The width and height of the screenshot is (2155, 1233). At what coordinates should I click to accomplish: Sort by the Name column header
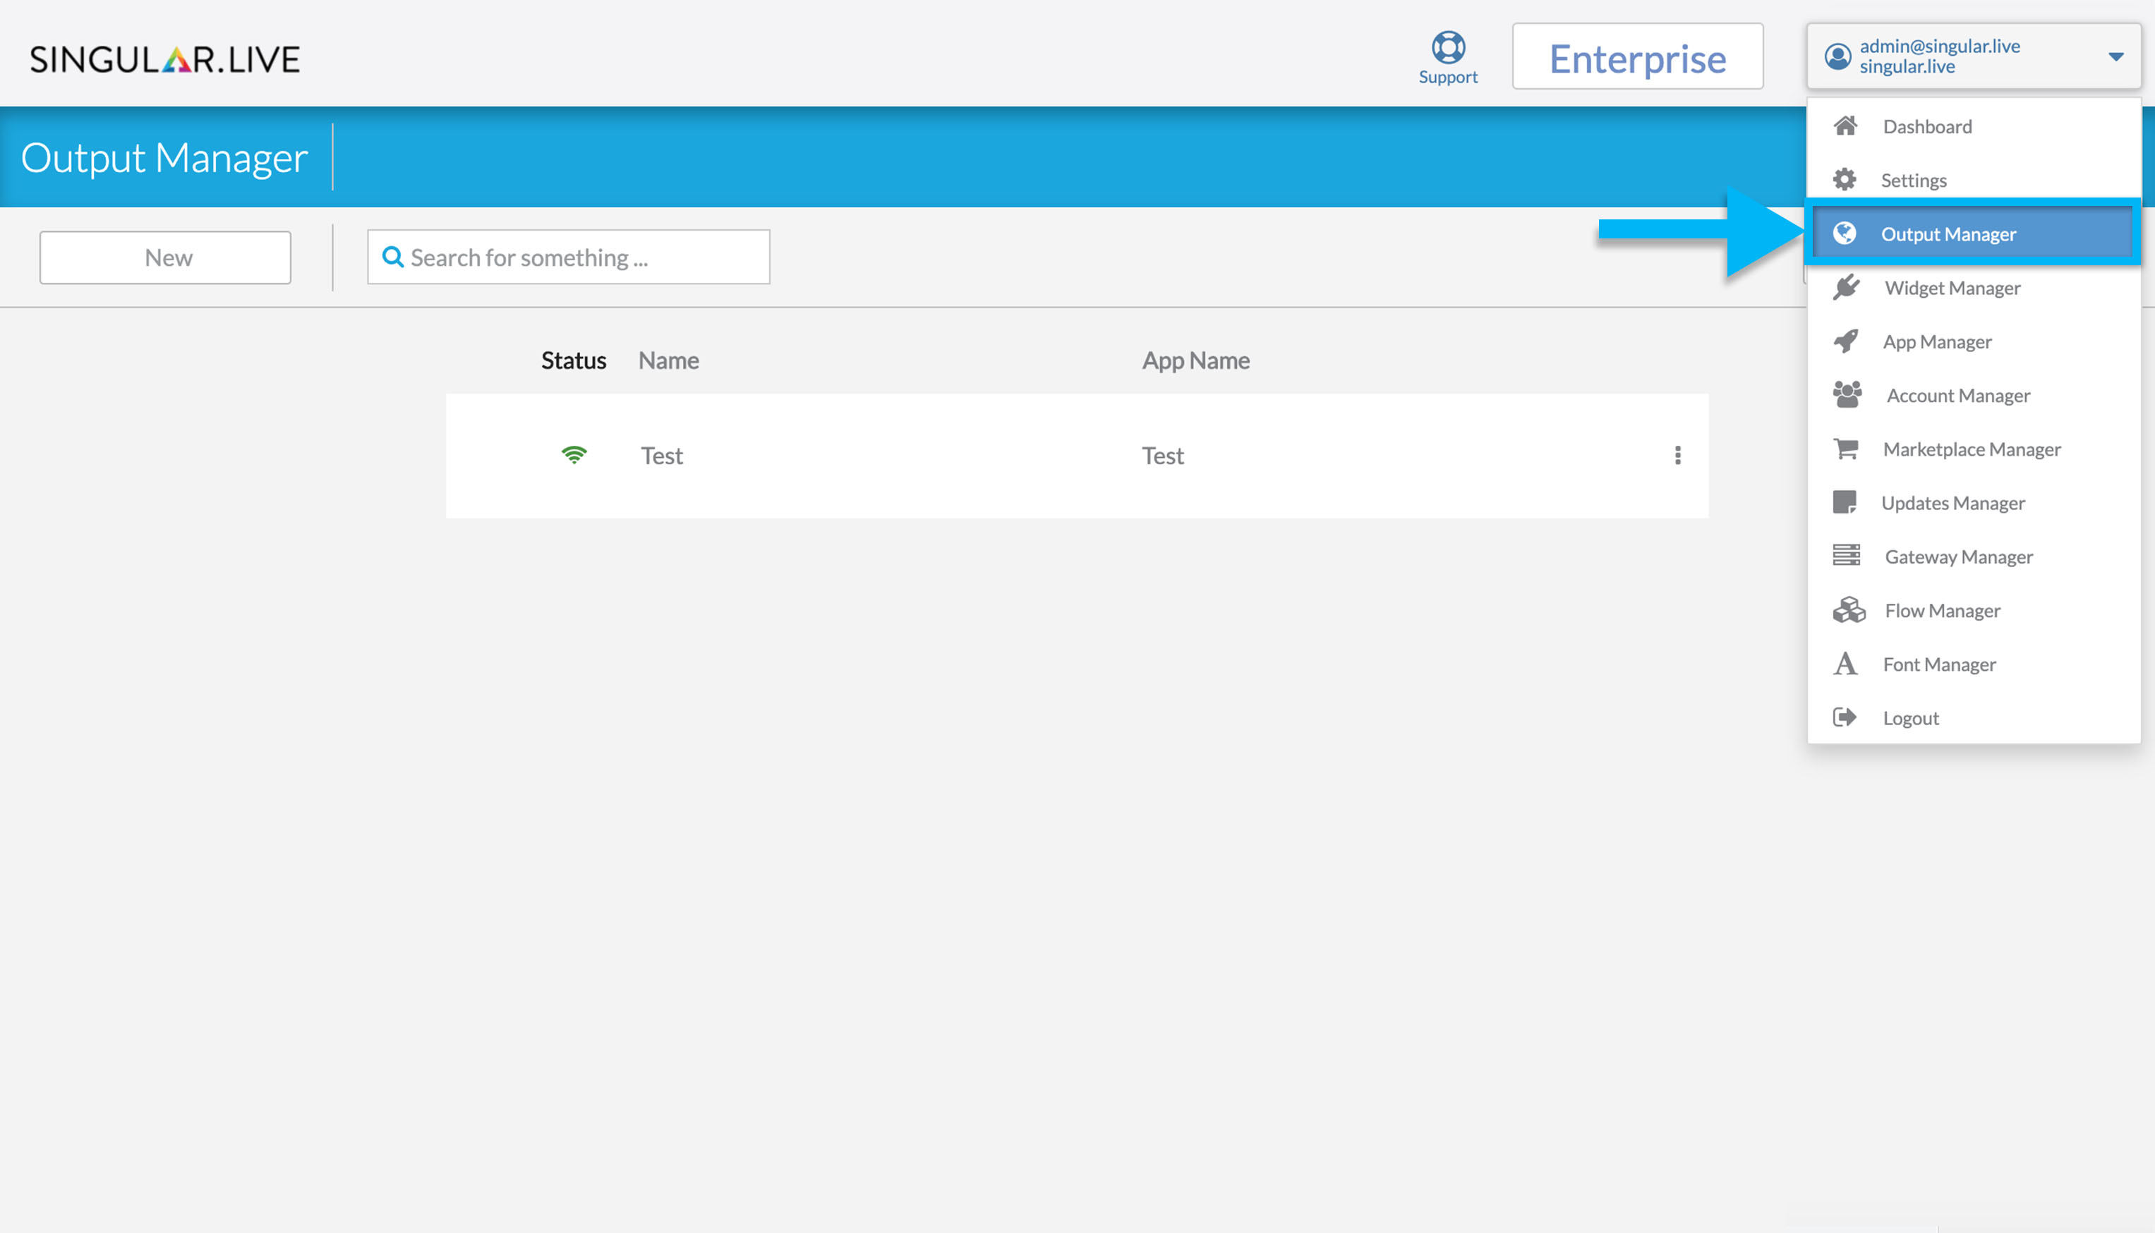pos(668,360)
